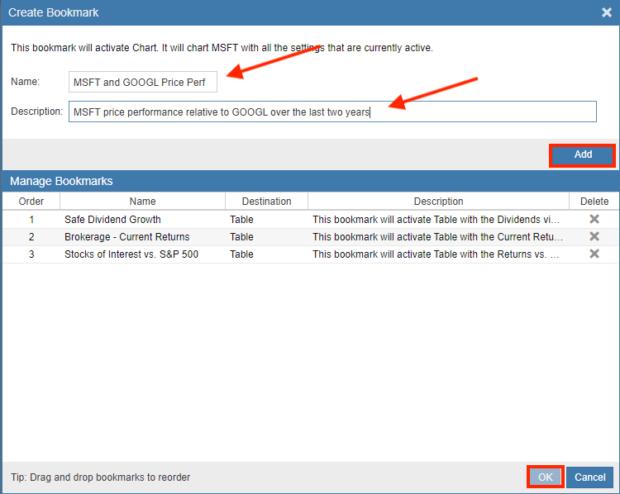This screenshot has height=494, width=620.
Task: Click the OK button
Action: tap(546, 477)
